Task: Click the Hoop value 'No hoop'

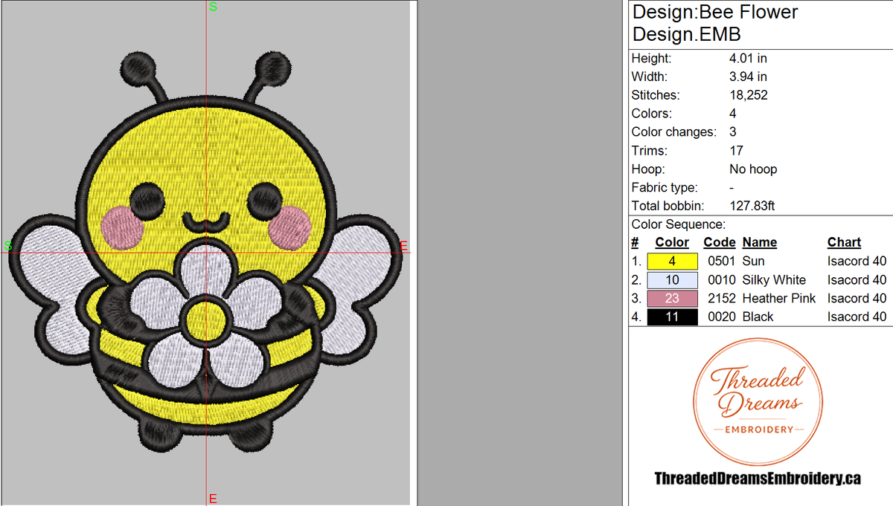Action: click(753, 169)
